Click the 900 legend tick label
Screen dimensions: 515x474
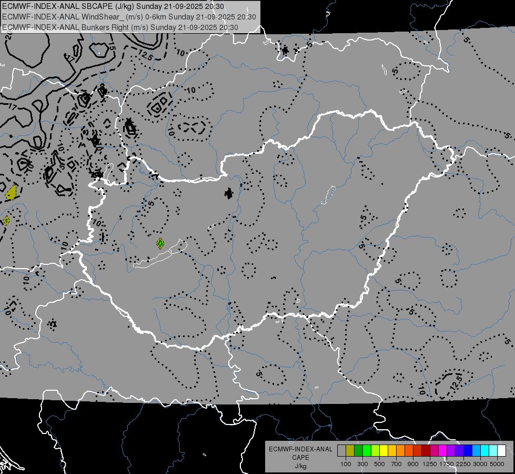[413, 464]
